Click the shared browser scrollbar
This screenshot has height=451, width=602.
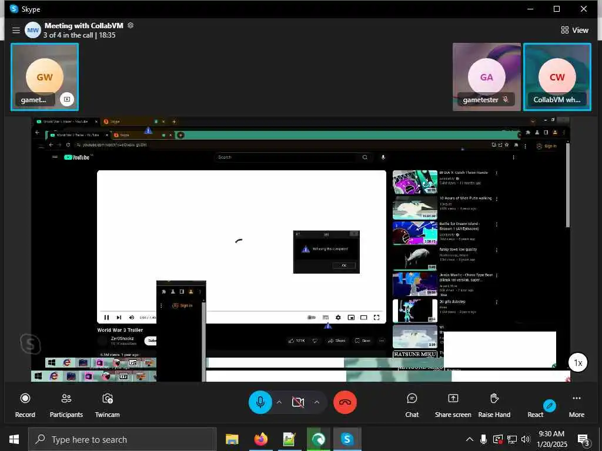point(567,184)
